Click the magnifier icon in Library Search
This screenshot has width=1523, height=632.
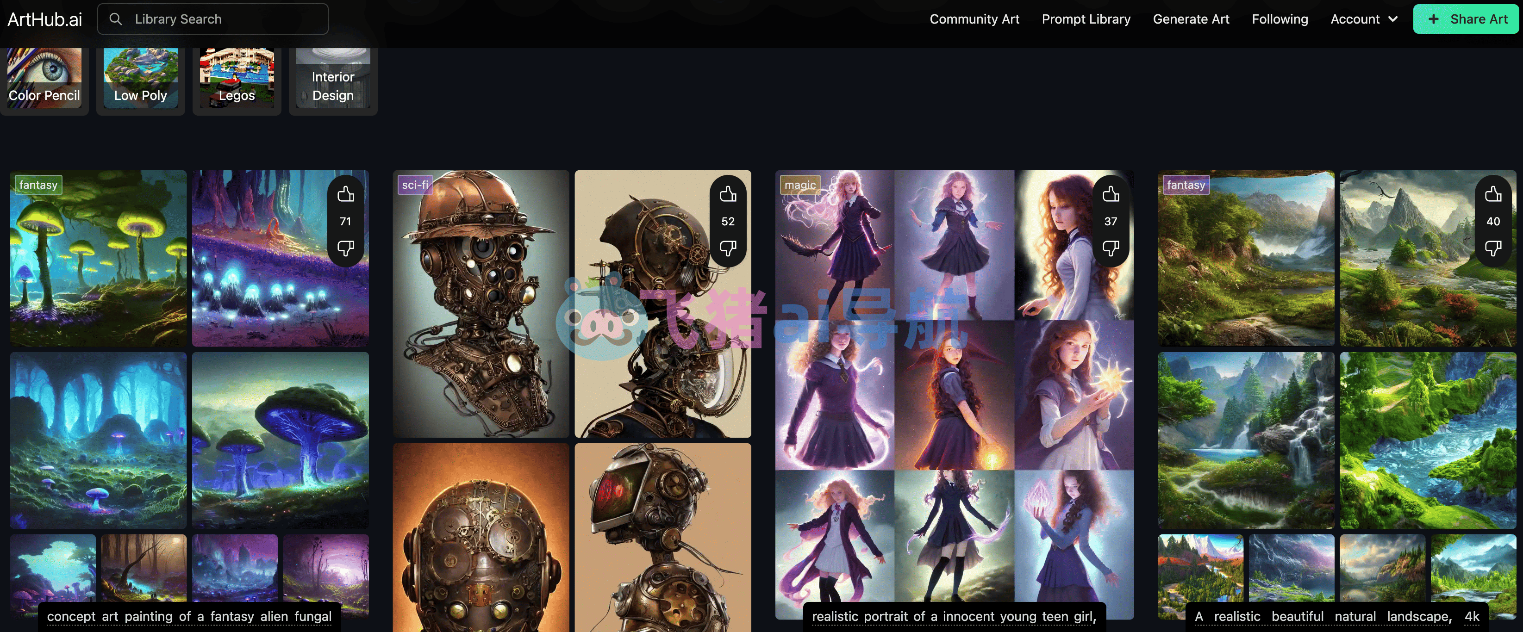point(116,19)
